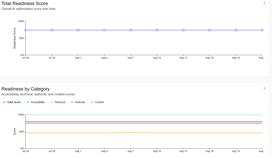This screenshot has height=157, width=272.
Task: Click the orange Technical line bump at Aug 7
Action: (x=131, y=133)
